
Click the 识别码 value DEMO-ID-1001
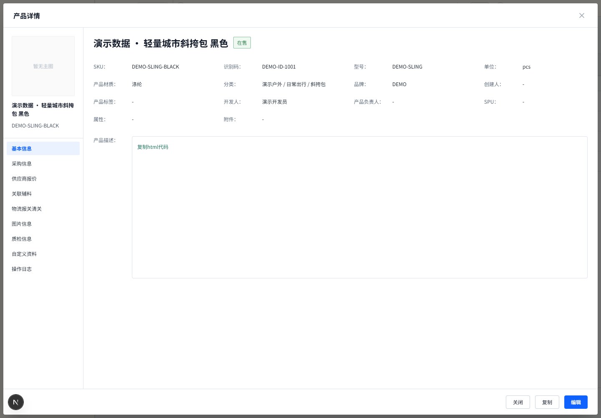tap(279, 67)
